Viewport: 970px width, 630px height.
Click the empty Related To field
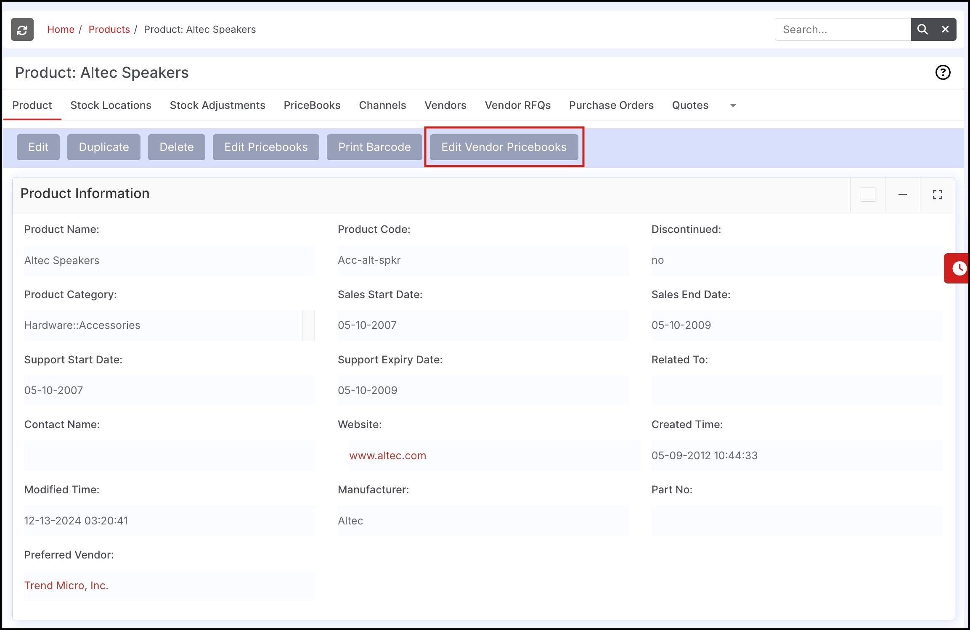[797, 390]
